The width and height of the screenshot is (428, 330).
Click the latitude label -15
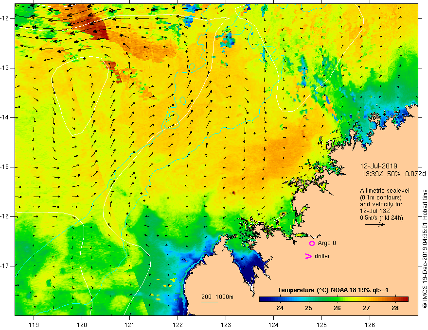[x=5, y=167]
